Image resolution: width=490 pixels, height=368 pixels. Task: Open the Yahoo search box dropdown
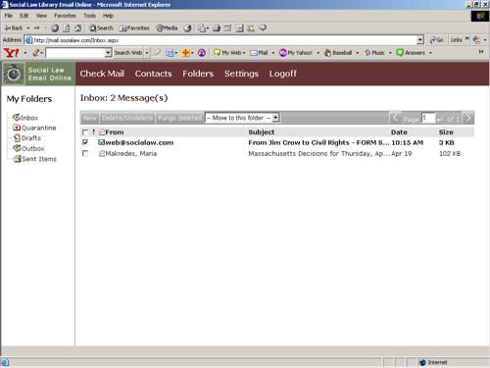point(108,53)
